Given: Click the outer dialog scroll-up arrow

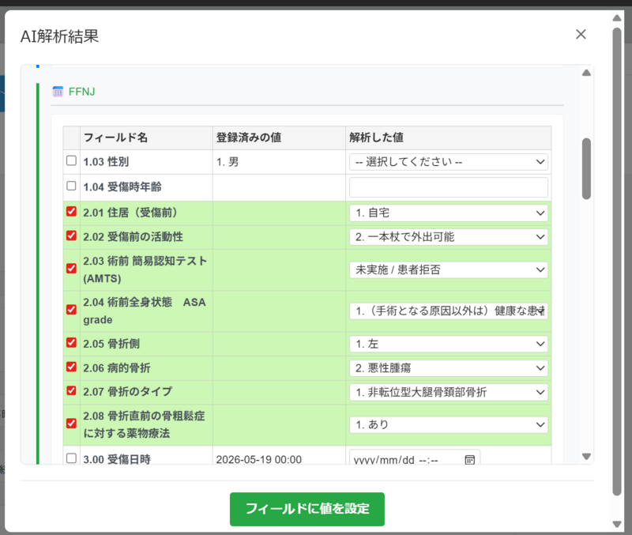Looking at the screenshot, I should click(617, 18).
